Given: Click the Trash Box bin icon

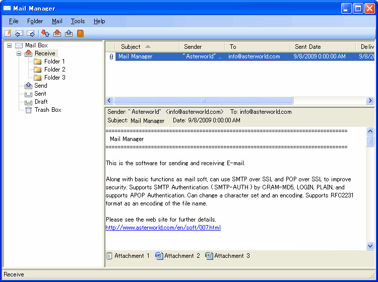Looking at the screenshot, I should 28,110.
